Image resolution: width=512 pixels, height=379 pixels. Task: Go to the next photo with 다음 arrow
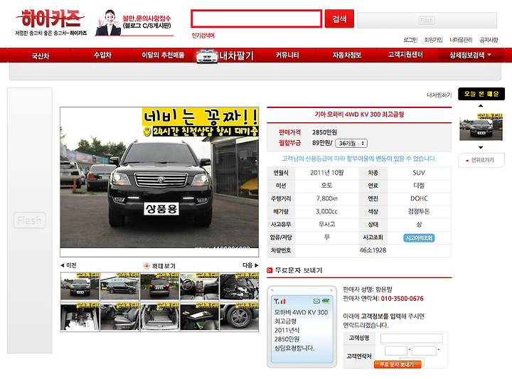pos(250,265)
